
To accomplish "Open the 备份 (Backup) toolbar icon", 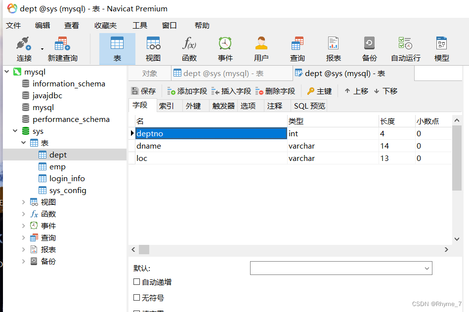I will [x=369, y=48].
